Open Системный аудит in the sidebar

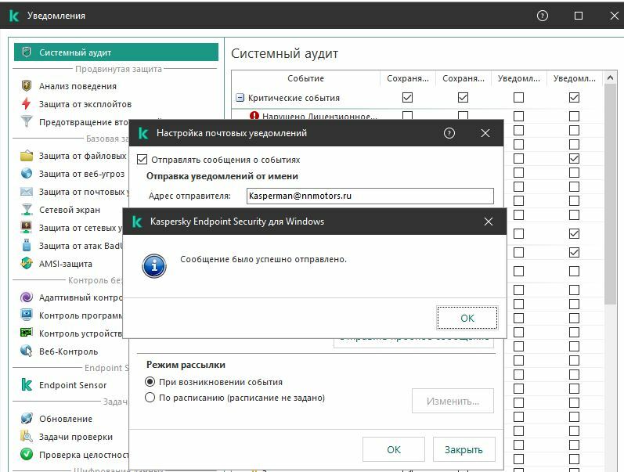pos(116,52)
